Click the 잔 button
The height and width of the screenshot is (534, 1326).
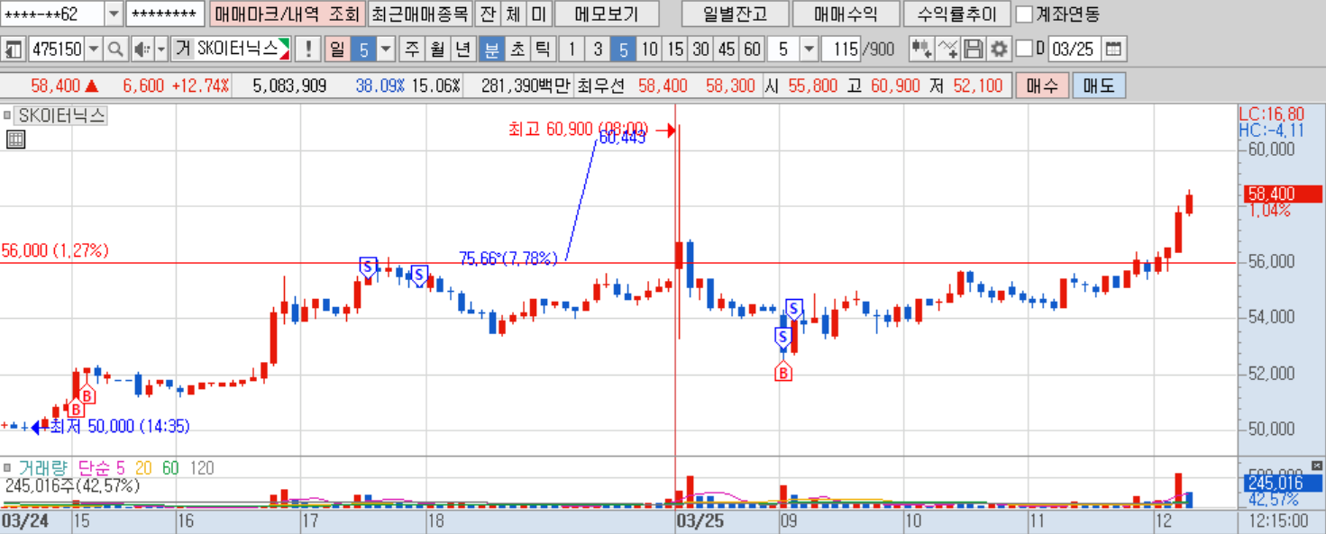click(x=488, y=14)
